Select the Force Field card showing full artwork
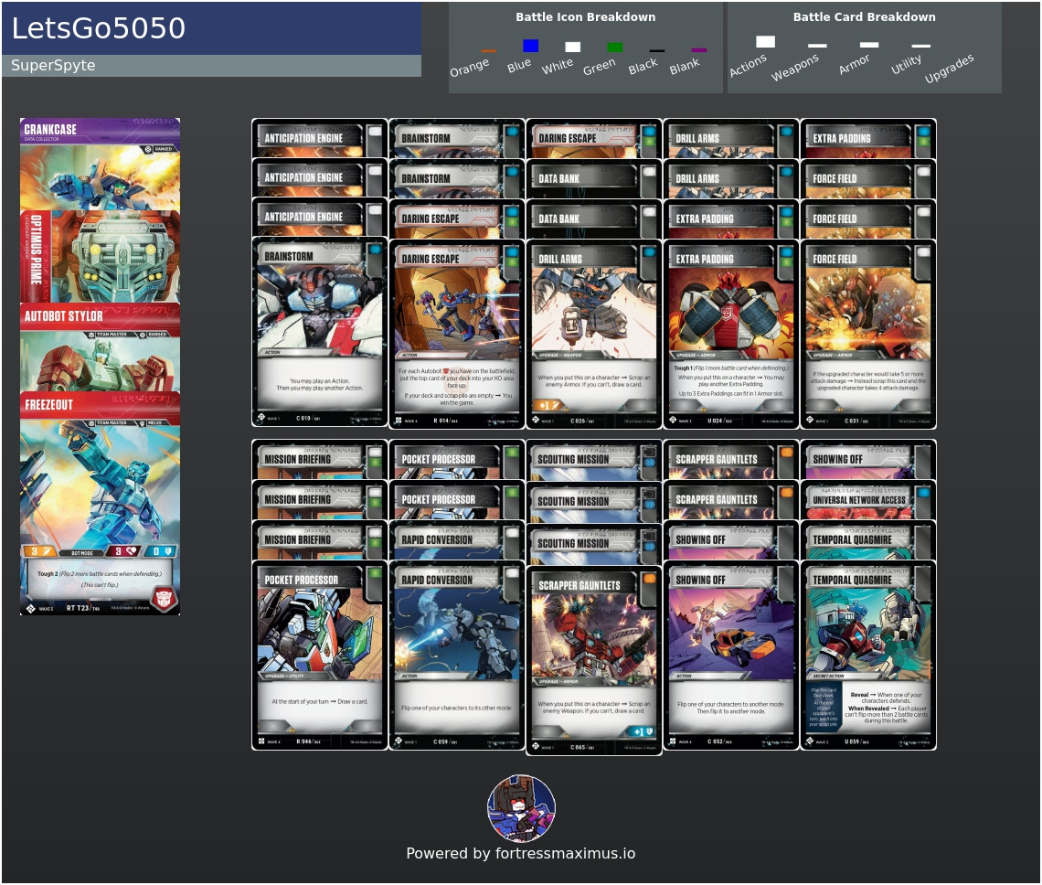 [x=868, y=335]
